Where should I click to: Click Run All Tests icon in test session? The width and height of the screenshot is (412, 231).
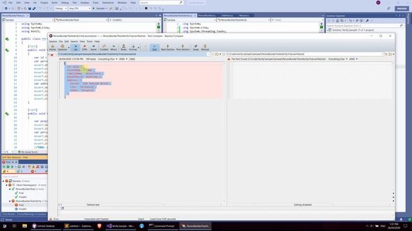8,167
